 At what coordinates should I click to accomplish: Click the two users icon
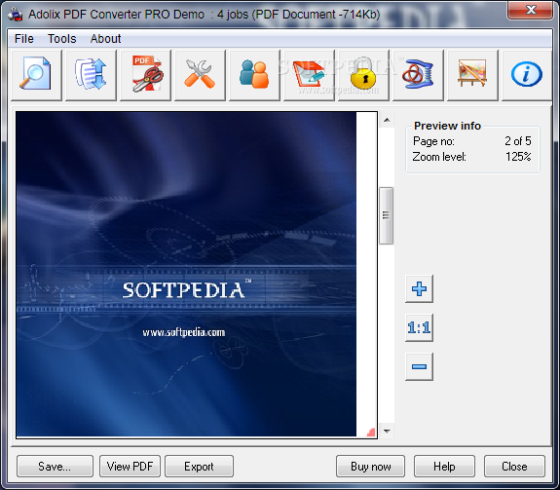tap(254, 75)
